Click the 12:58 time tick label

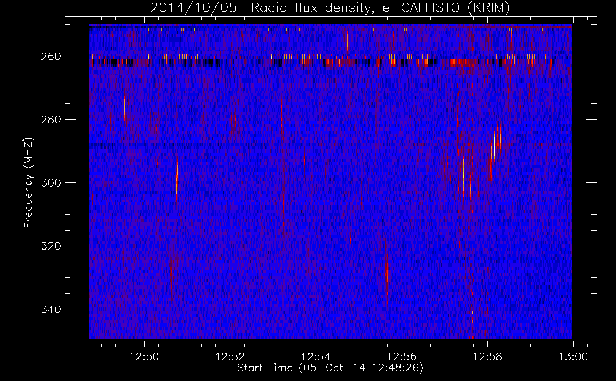(x=487, y=357)
